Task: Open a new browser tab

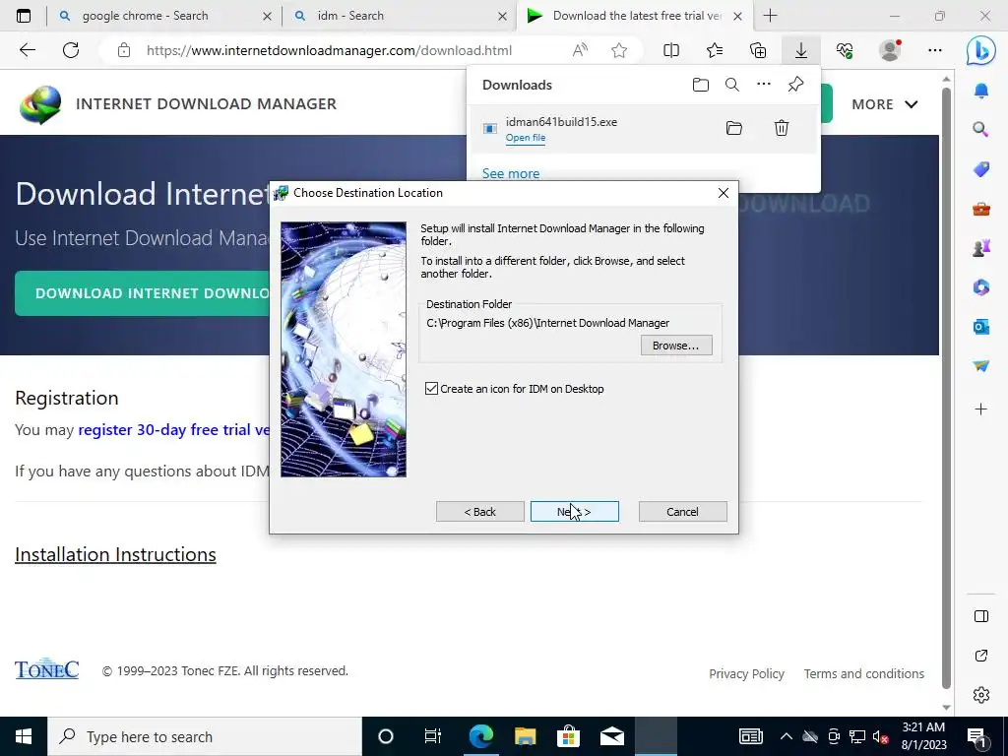Action: click(x=770, y=16)
